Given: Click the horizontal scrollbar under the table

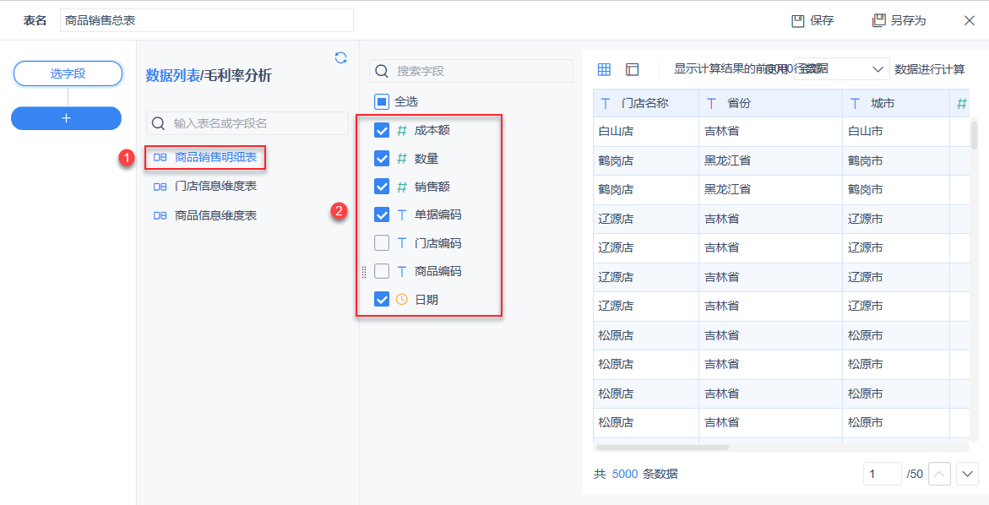Looking at the screenshot, I should [662, 448].
